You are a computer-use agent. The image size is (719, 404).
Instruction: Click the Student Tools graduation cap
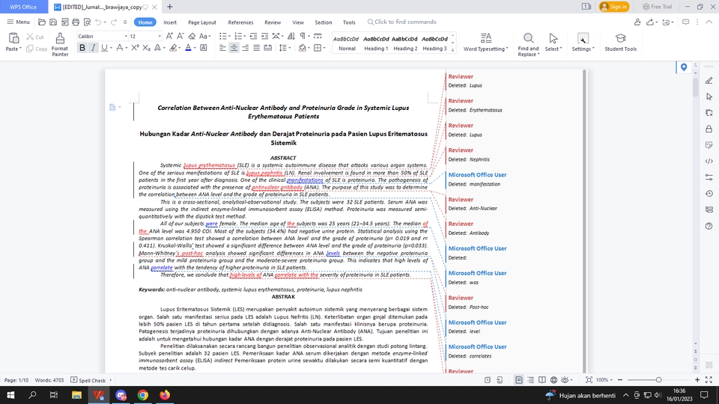[x=620, y=38]
